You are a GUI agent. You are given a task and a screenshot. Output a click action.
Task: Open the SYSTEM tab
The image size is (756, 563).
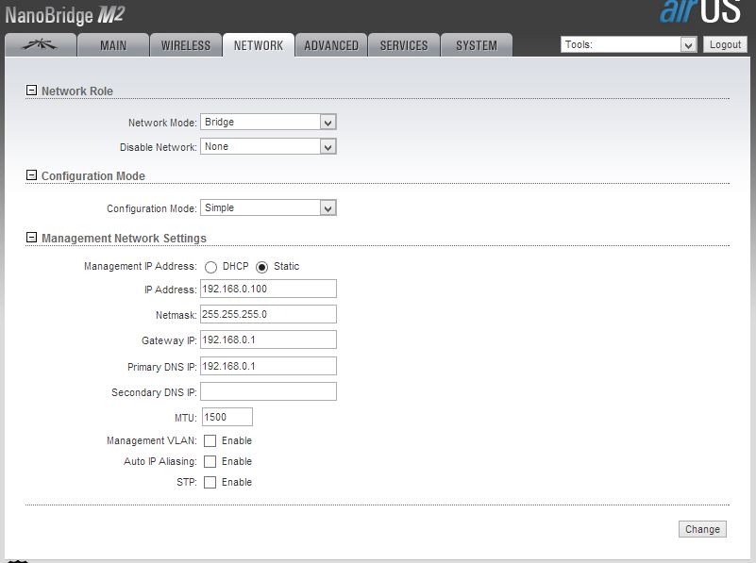(x=477, y=45)
